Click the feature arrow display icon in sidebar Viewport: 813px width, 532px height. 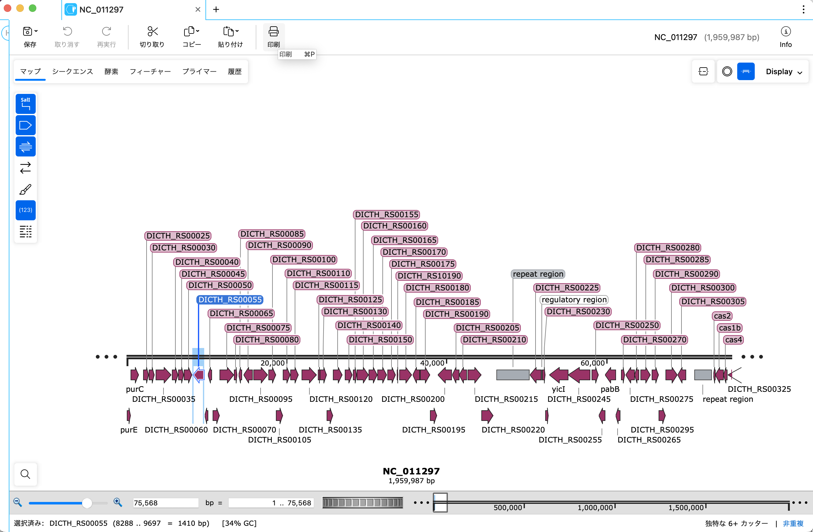[x=26, y=125]
